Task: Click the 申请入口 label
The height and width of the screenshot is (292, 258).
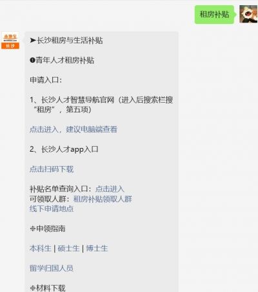Action: point(46,80)
